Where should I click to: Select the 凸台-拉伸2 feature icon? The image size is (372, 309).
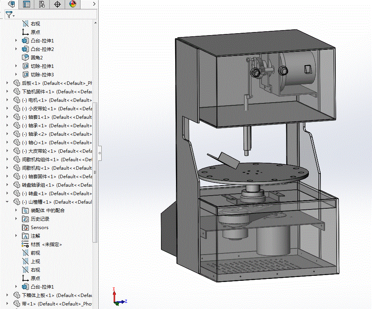pyautogui.click(x=25, y=49)
